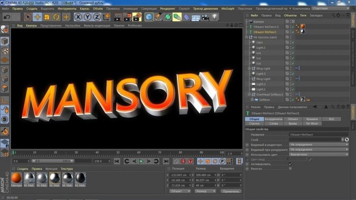Click the orange material tag on MoТекст.3

tap(303, 26)
